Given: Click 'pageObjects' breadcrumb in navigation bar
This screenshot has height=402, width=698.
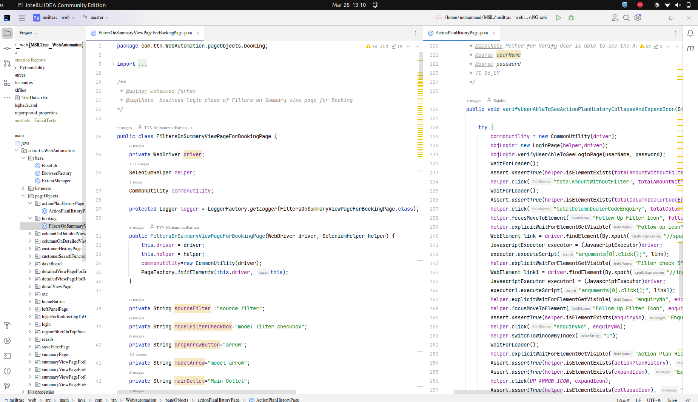Looking at the screenshot, I should coord(177,400).
